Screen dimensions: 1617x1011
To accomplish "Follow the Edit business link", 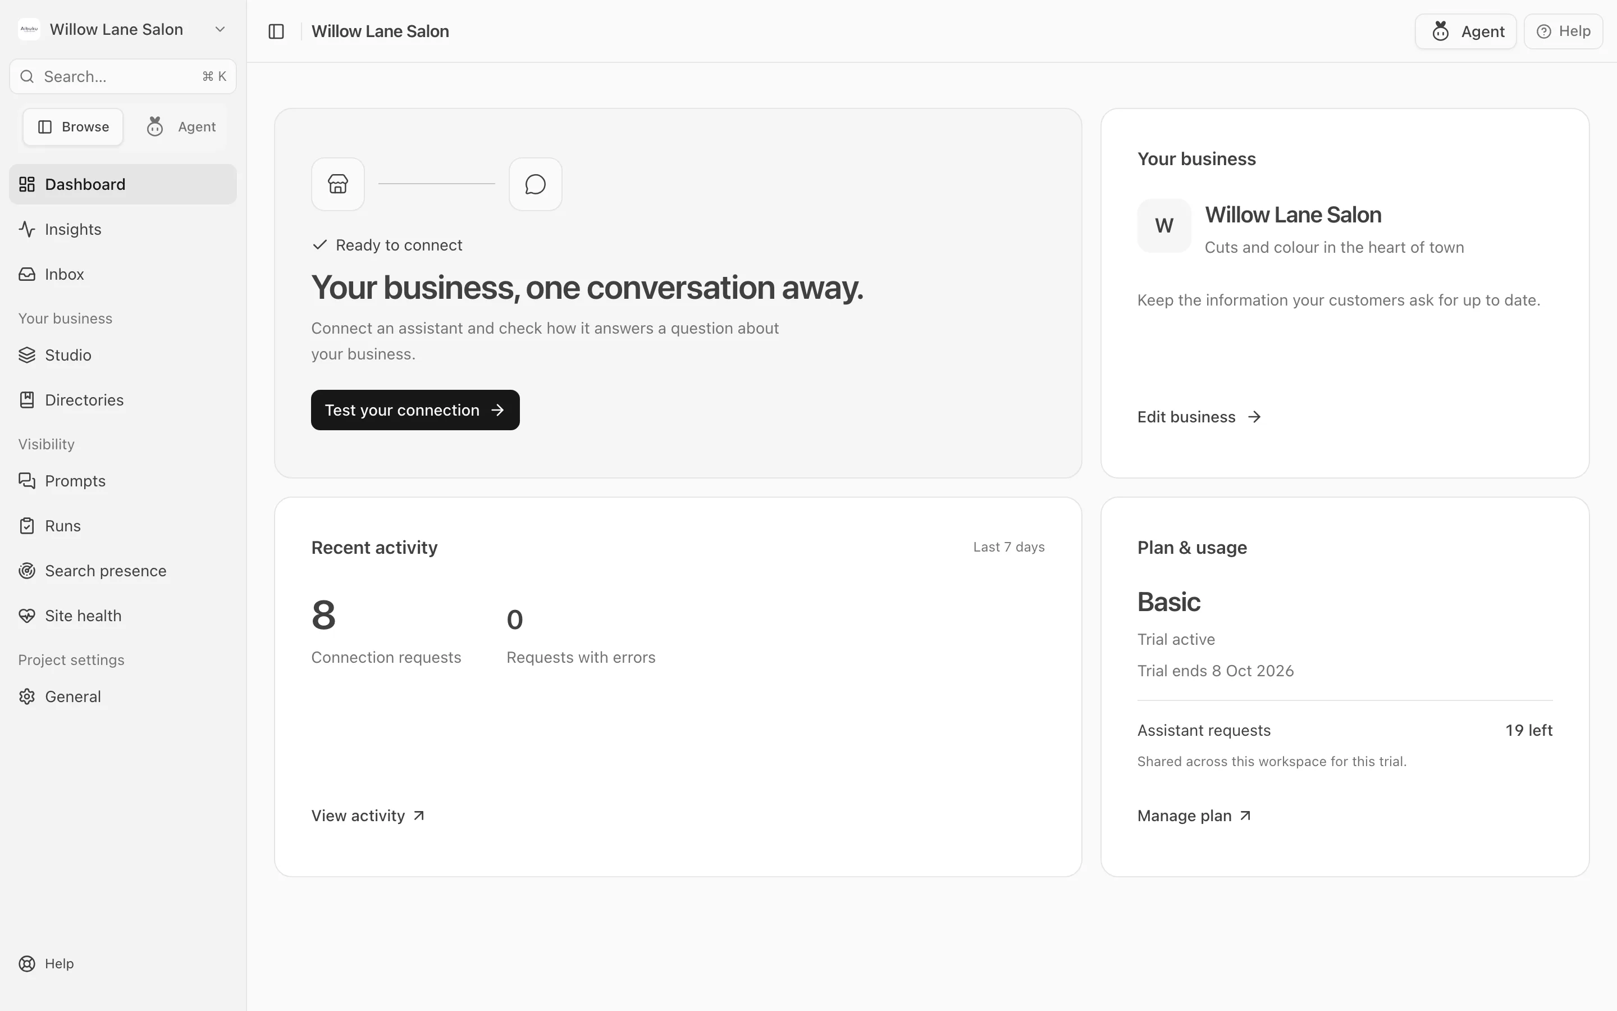I will pos(1199,417).
